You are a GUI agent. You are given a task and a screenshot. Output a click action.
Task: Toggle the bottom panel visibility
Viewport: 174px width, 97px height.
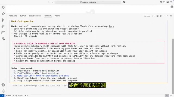point(167,2)
